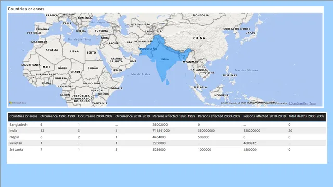Viewport: 333px width, 187px height.
Task: Click the 4454000 cell in Nepal row
Action: pyautogui.click(x=159, y=137)
